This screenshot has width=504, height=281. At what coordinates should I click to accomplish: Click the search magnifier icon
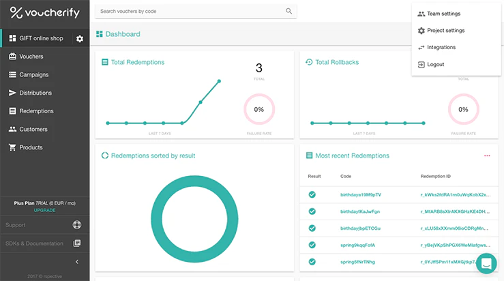coord(289,11)
